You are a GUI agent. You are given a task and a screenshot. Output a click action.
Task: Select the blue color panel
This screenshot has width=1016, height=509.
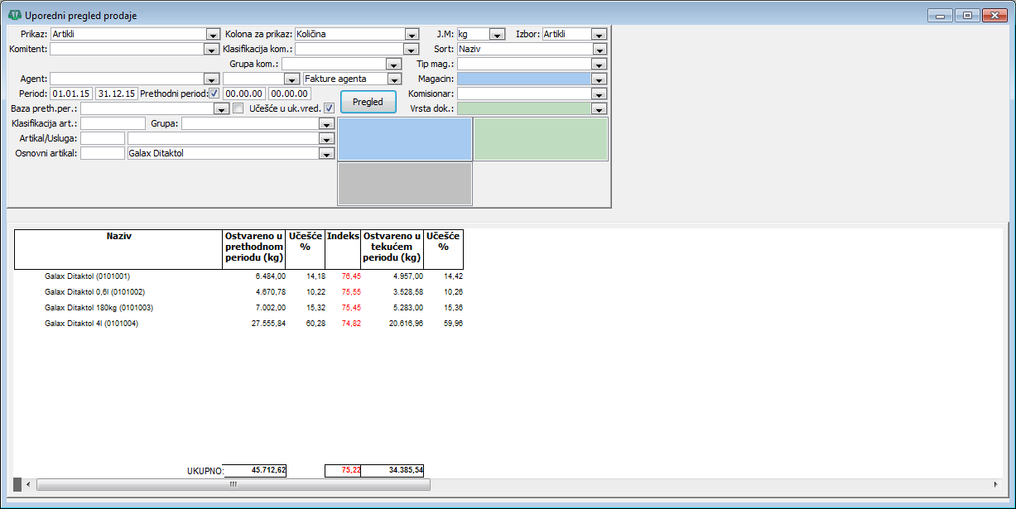(x=405, y=139)
